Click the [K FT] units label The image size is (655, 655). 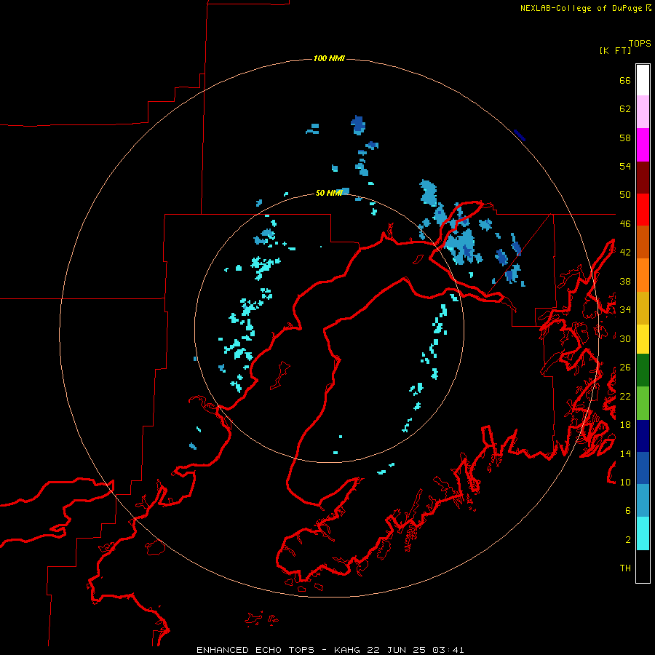(615, 50)
